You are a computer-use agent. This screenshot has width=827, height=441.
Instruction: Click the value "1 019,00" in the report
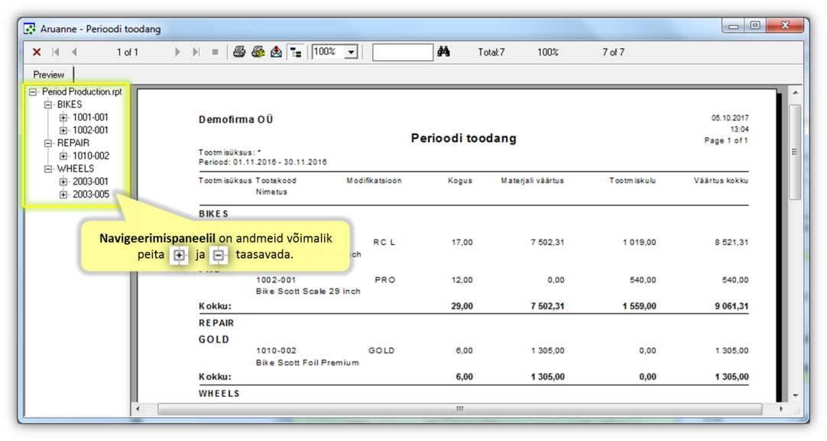pos(639,242)
